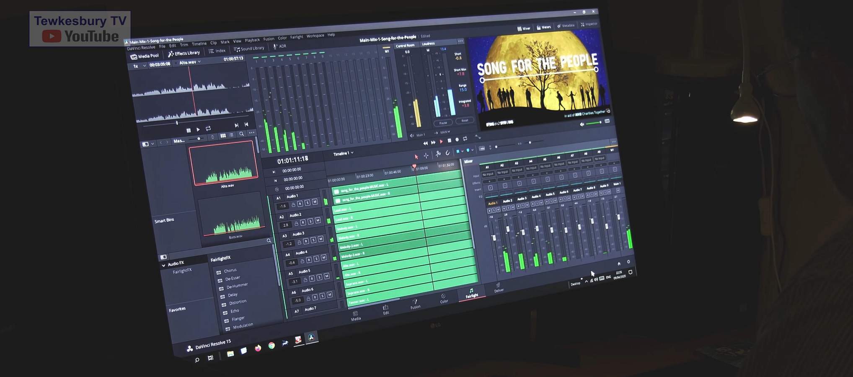Image resolution: width=853 pixels, height=377 pixels.
Task: Click the search icon in the media pool toolbar
Action: point(241,134)
